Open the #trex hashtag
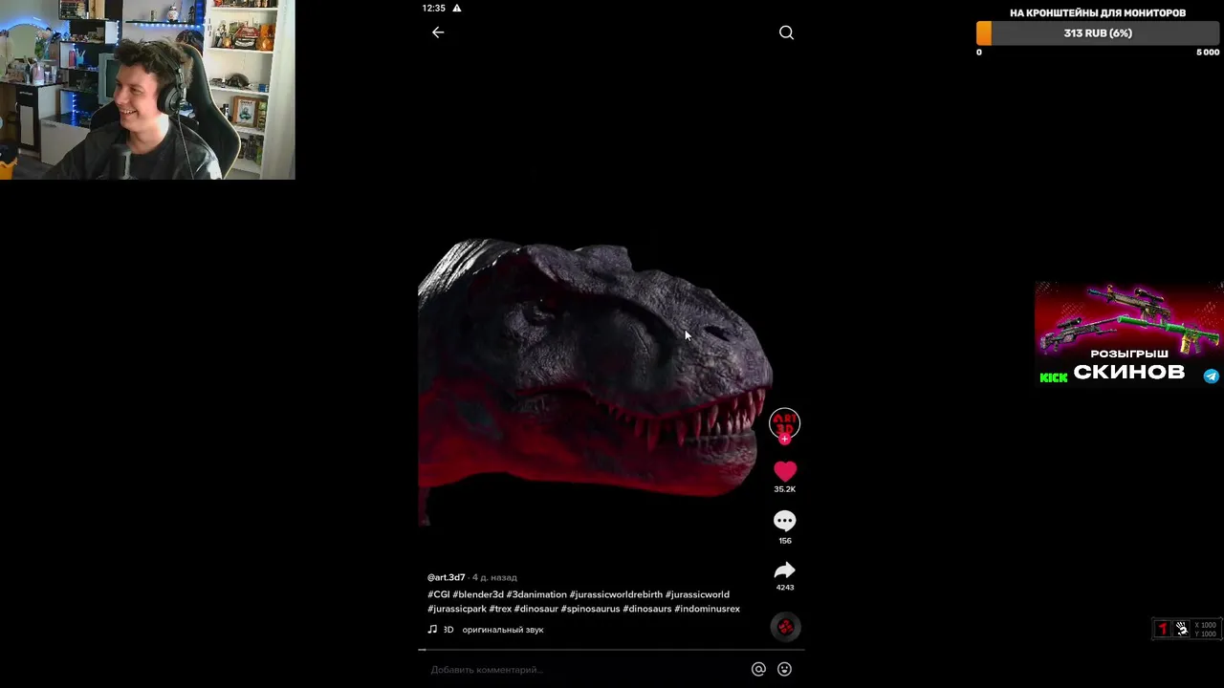1224x688 pixels. pos(500,609)
